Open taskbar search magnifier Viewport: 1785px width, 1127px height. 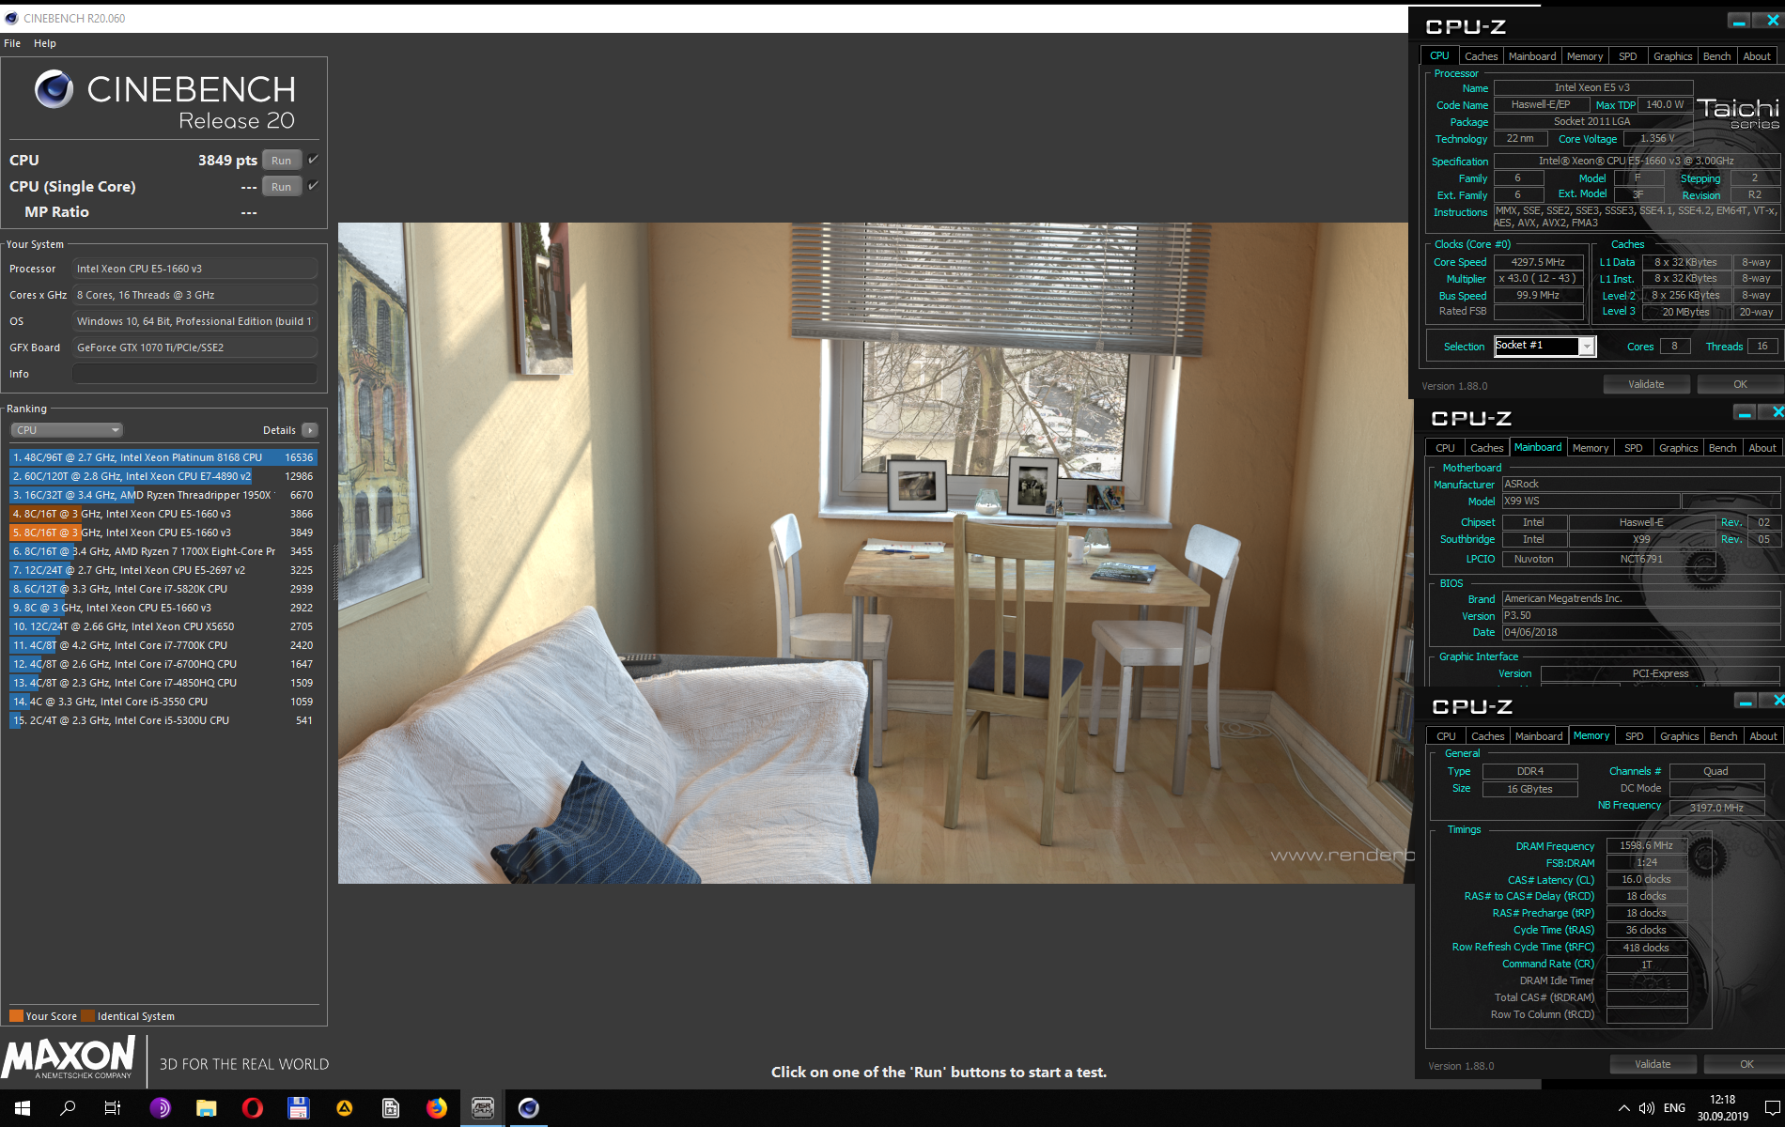click(68, 1108)
